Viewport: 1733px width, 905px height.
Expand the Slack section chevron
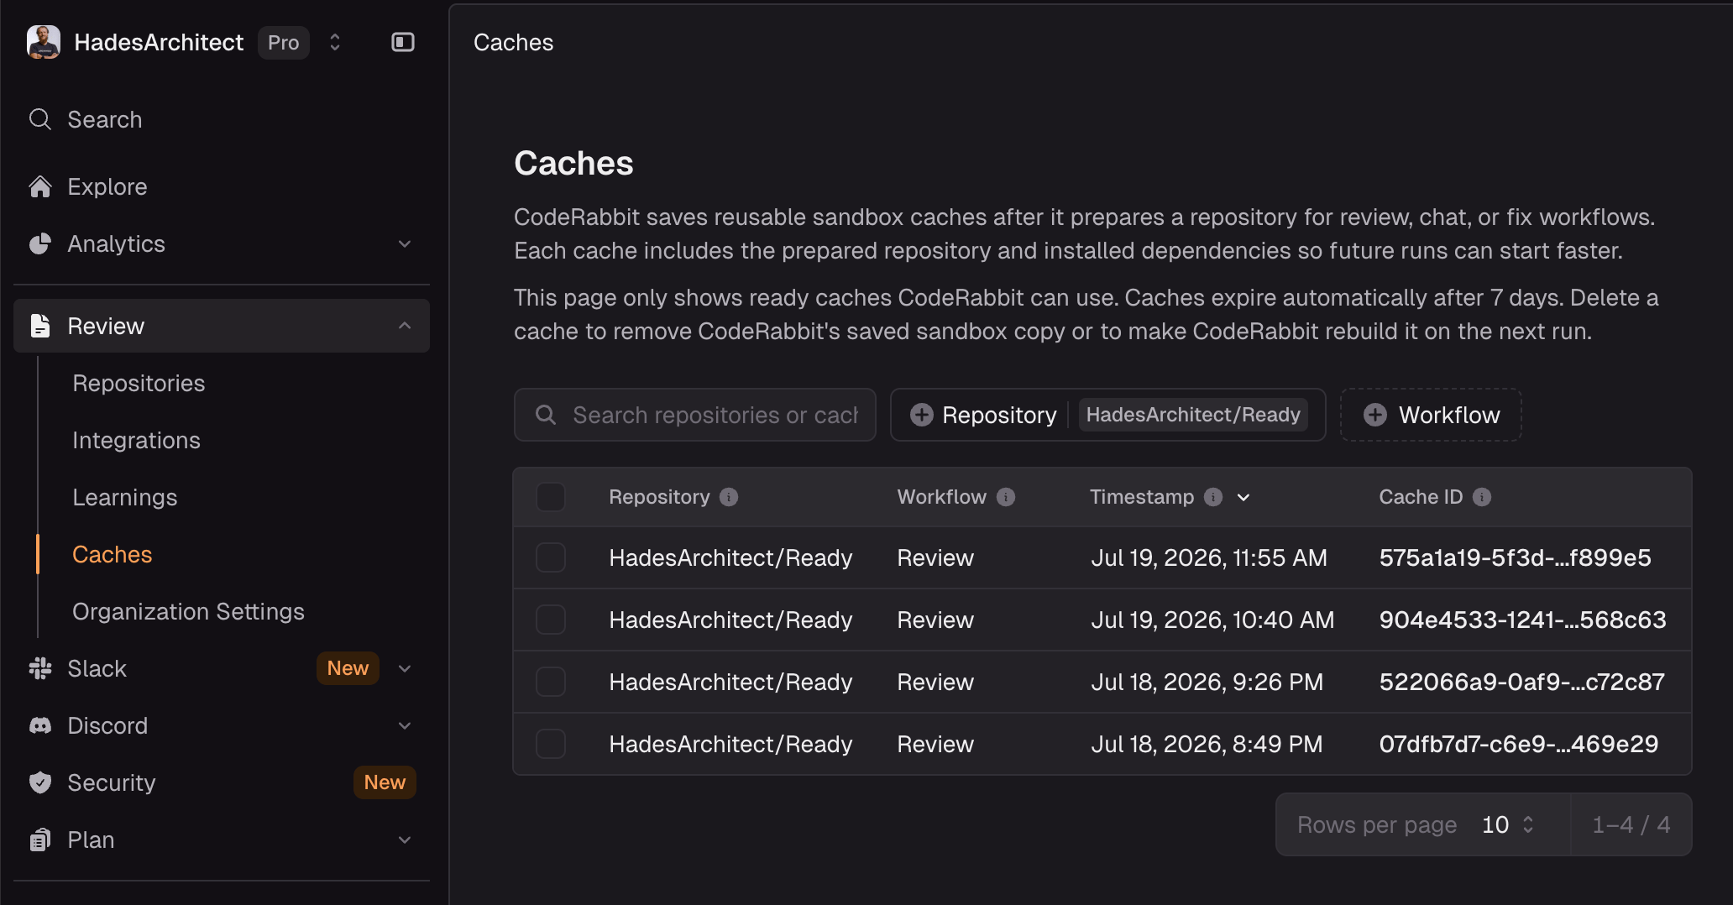405,668
